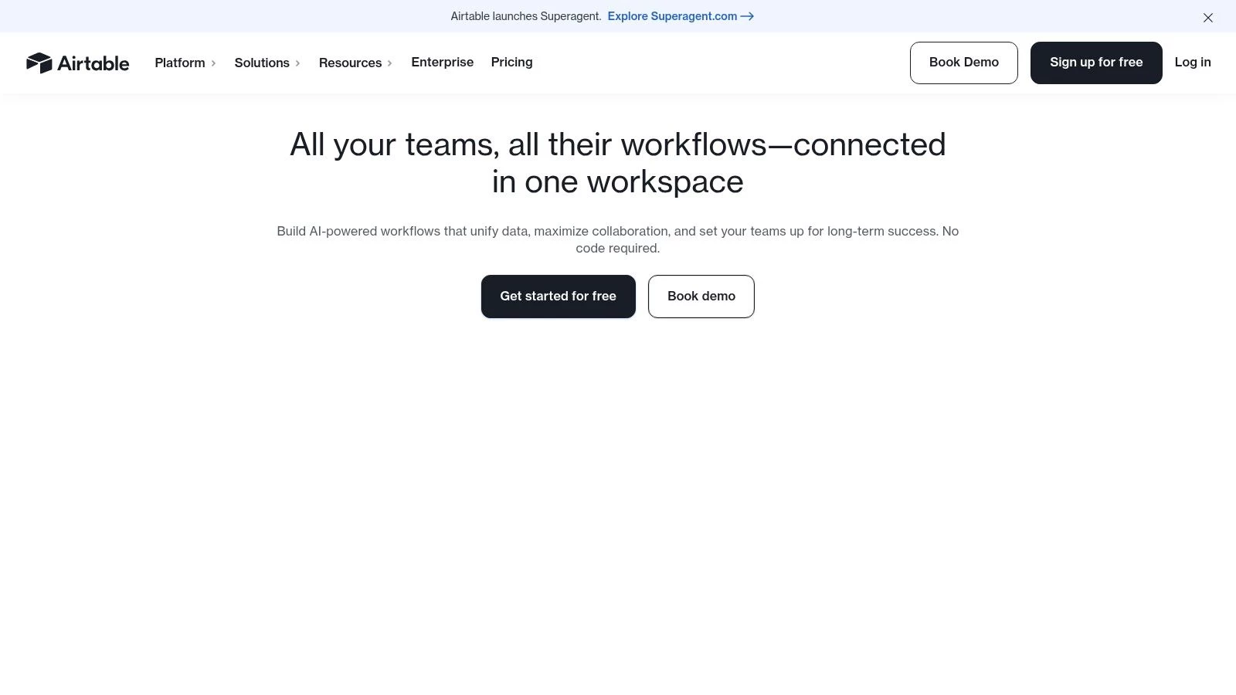Click the Airtable launches Superagent banner text
This screenshot has width=1236, height=695.
pyautogui.click(x=525, y=16)
